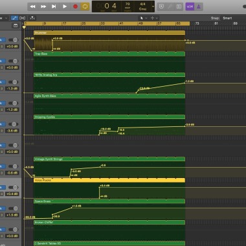246x246 pixels.
Task: Toggle automation switch on Vintage Synth Strings track
Action: [x=13, y=166]
